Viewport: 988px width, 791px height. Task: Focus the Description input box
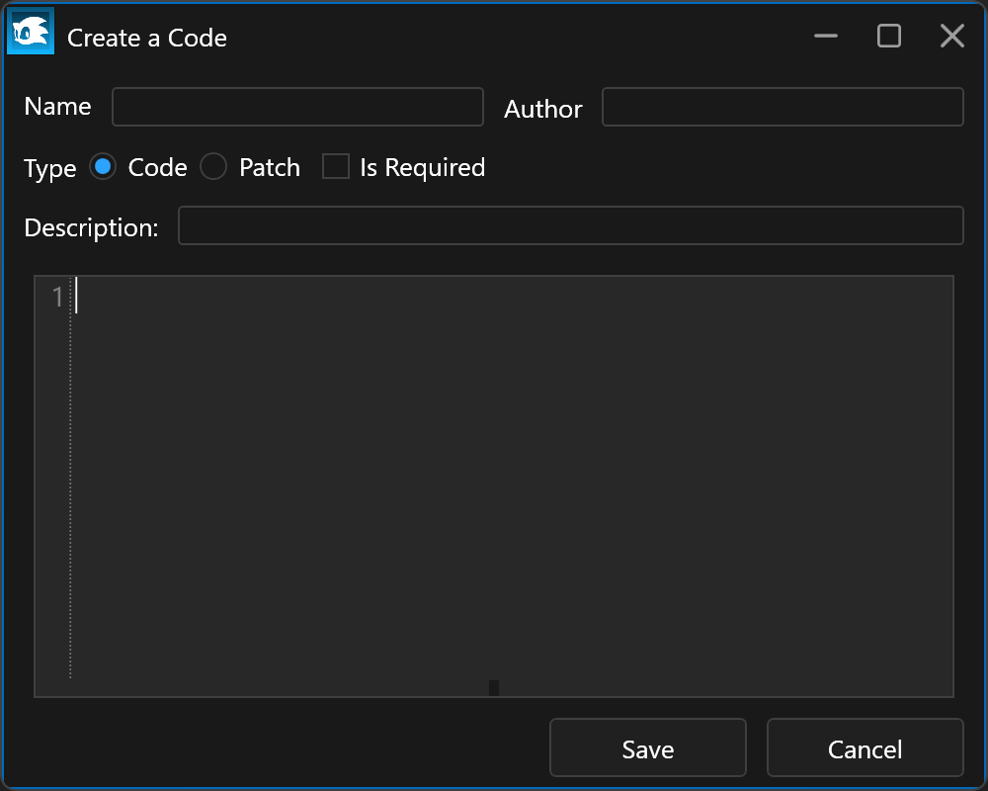(x=570, y=225)
